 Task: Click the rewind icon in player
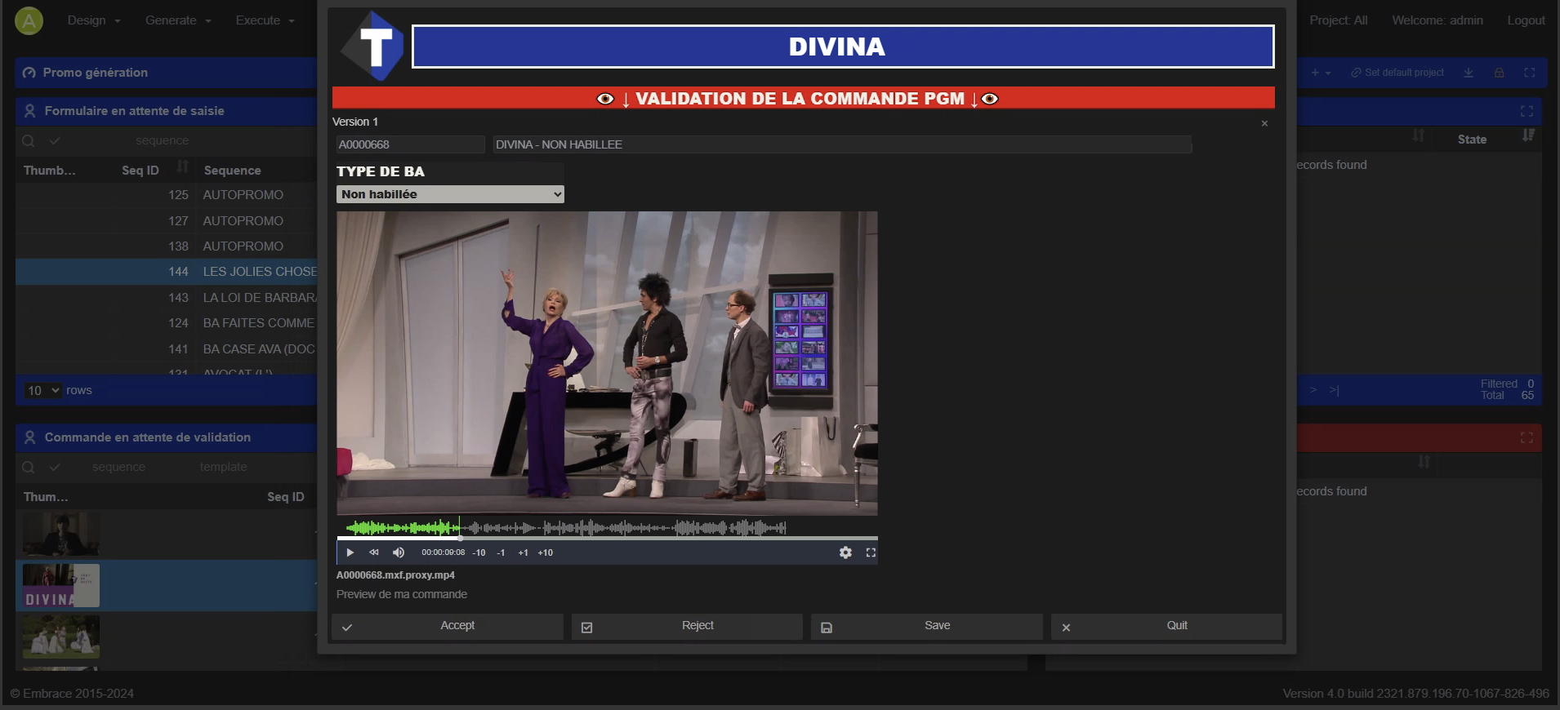click(374, 552)
